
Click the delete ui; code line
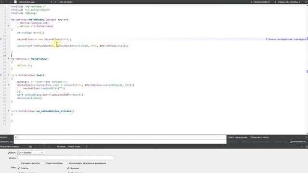pyautogui.click(x=25, y=65)
